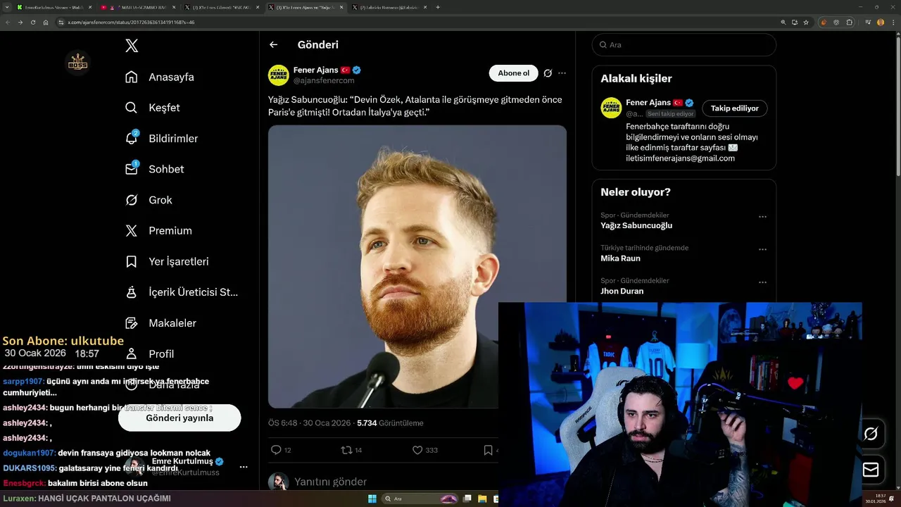Open the Windows Start menu
Screen dimensions: 901x507
tap(372, 499)
